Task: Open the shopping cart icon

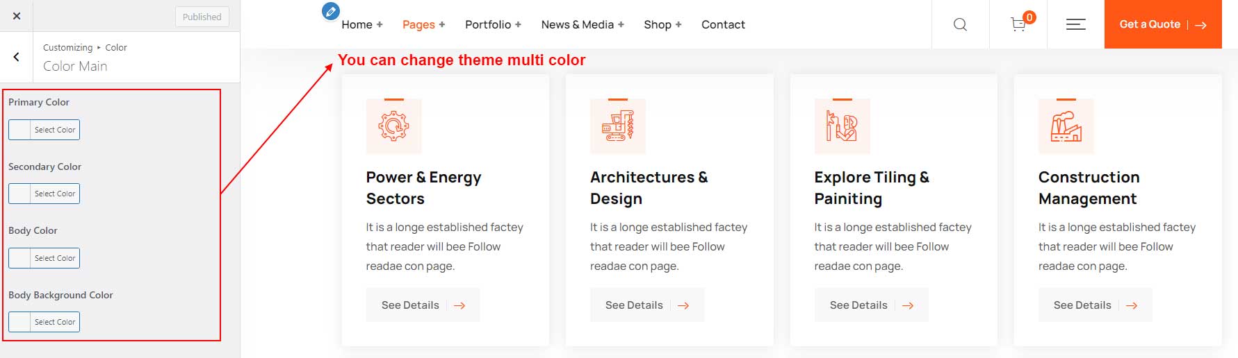Action: 1018,24
